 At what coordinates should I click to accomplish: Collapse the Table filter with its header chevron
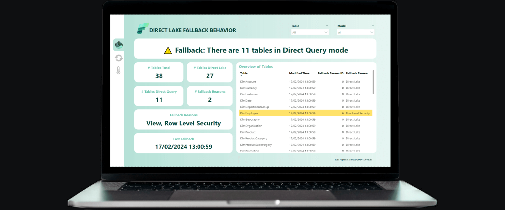[x=327, y=25]
